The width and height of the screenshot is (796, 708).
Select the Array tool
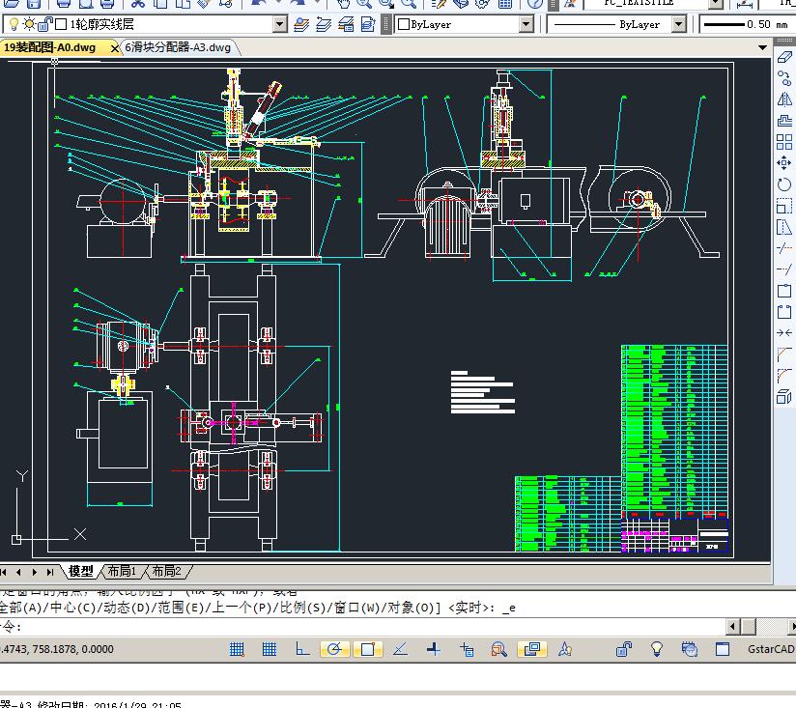point(784,142)
